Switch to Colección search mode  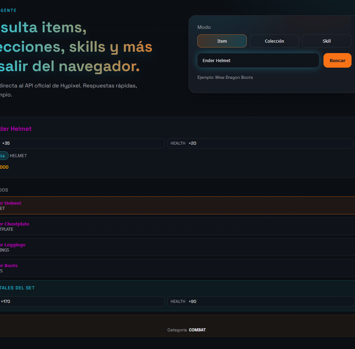tap(274, 41)
